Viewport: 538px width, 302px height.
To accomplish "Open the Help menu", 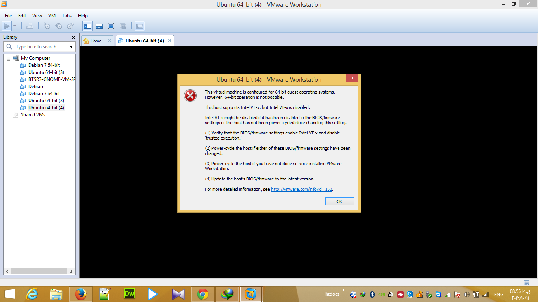I will [83, 16].
